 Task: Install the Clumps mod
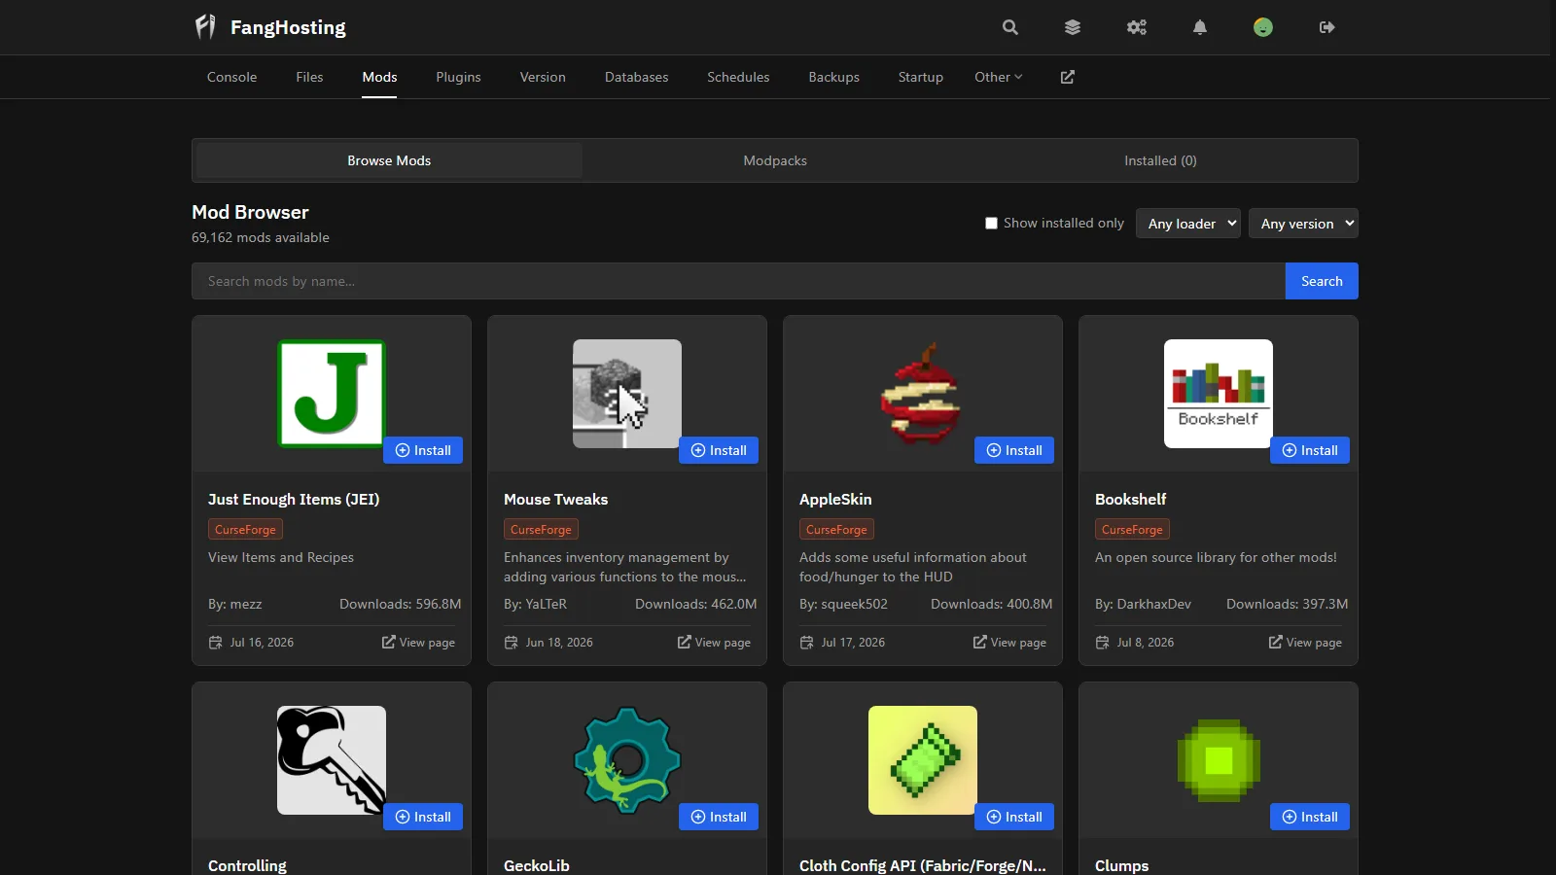coord(1310,817)
